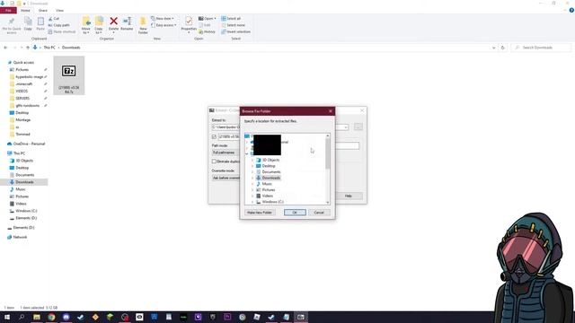Open the Easy access dropdown
The image size is (575, 323).
coord(164,25)
